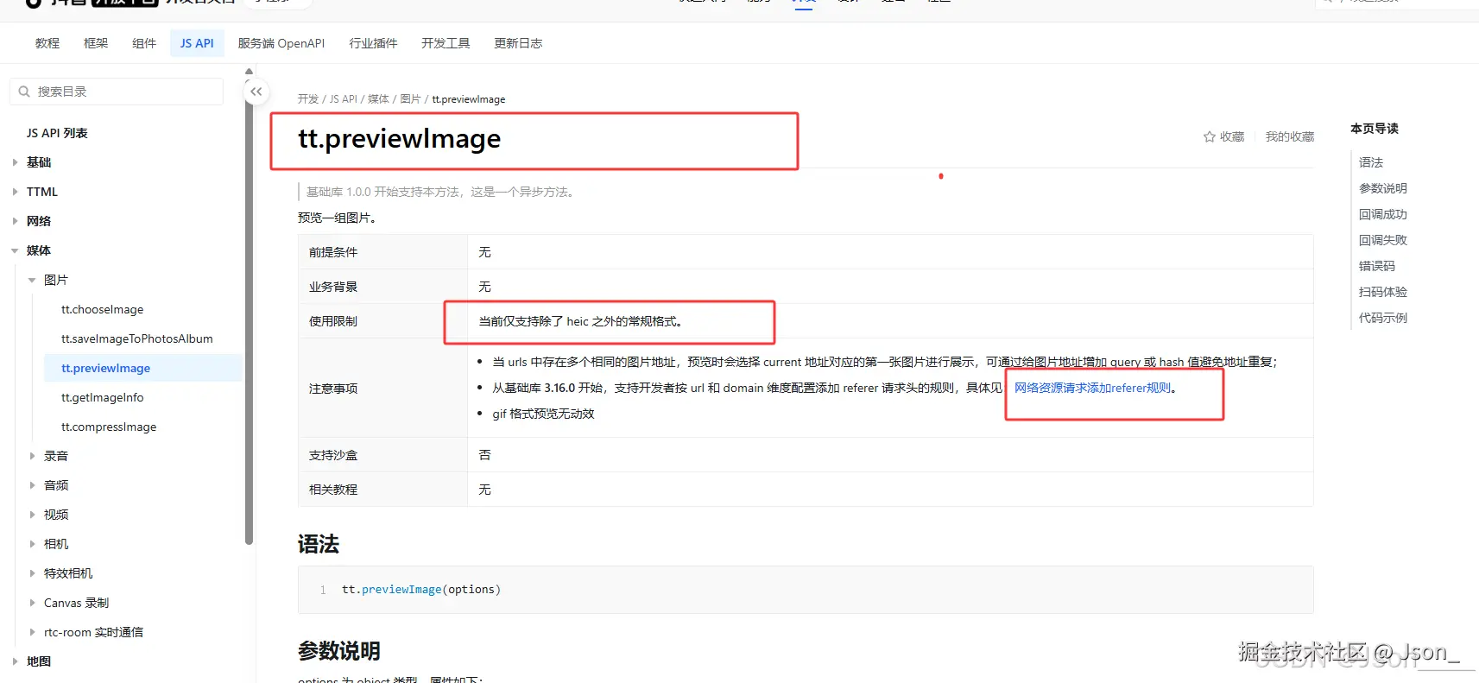Screen dimensions: 1479x683
Task: Expand the 音频 subsection
Action: [x=32, y=485]
